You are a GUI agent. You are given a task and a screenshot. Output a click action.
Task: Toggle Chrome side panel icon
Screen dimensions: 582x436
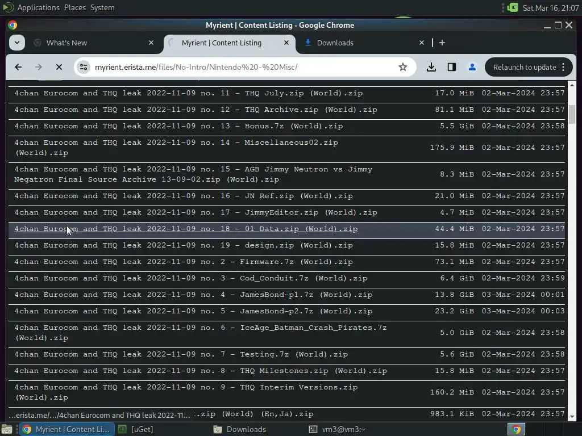coord(452,67)
